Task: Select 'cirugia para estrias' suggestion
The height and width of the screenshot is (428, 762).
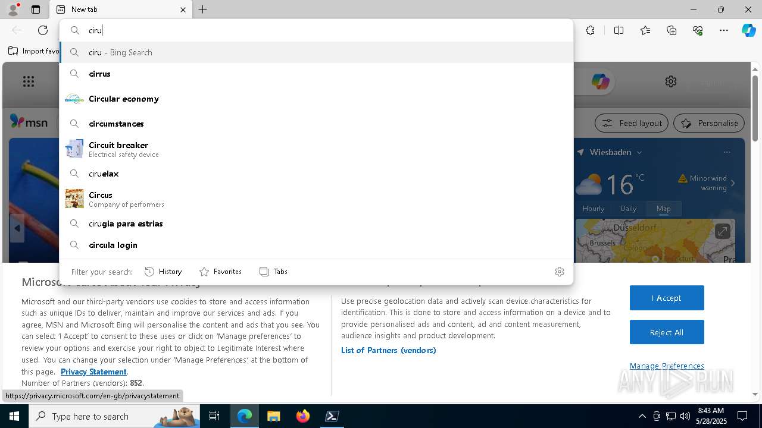Action: (316, 224)
